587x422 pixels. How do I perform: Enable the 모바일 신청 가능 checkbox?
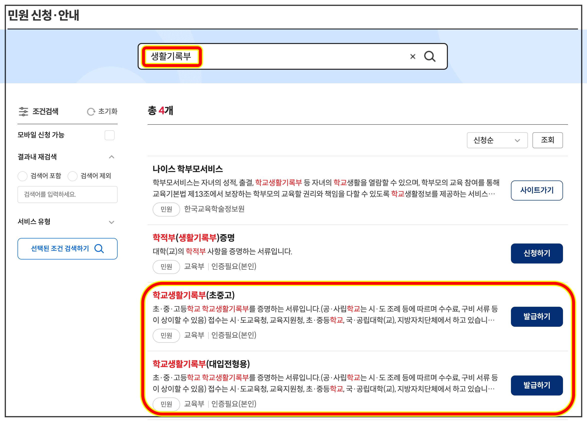[x=110, y=135]
